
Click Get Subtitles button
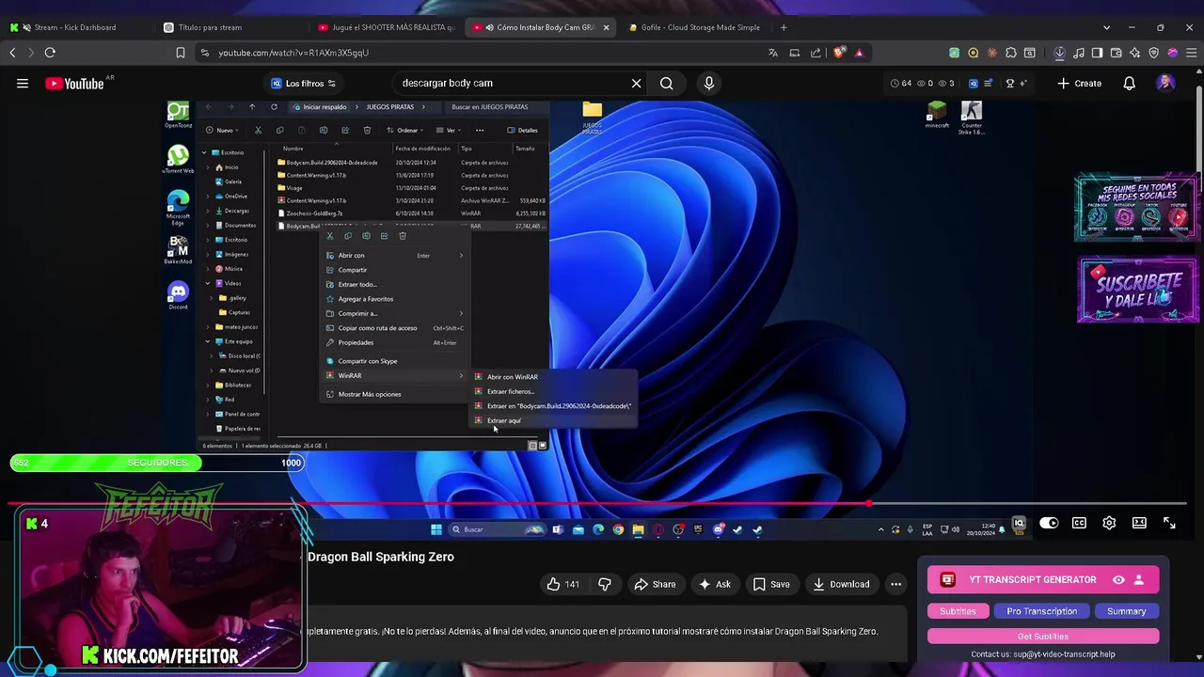[x=1043, y=637]
